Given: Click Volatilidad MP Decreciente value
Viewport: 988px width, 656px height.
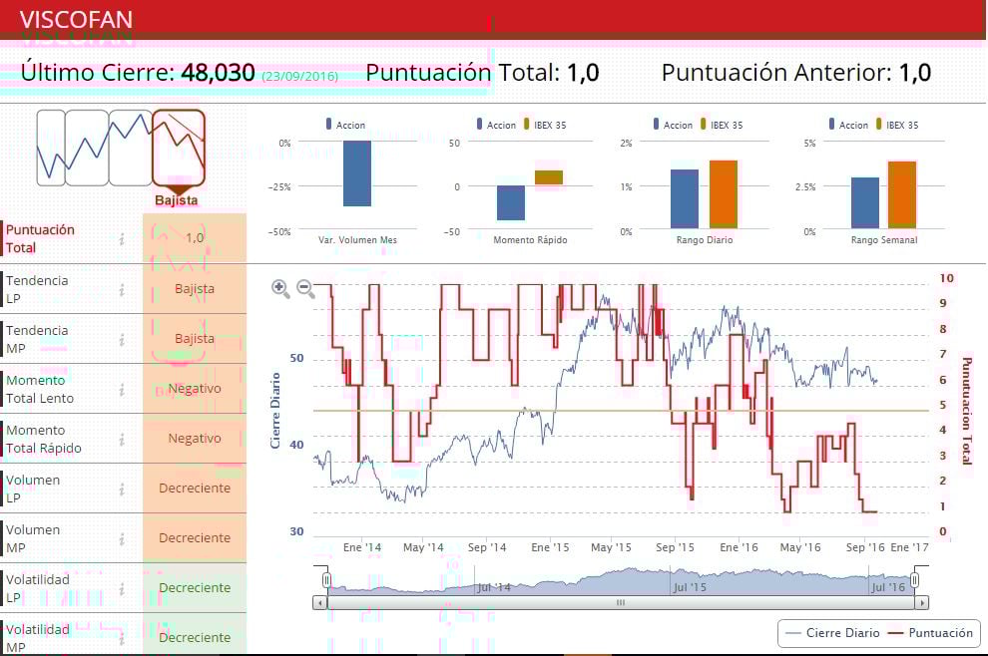Looking at the screenshot, I should [194, 637].
